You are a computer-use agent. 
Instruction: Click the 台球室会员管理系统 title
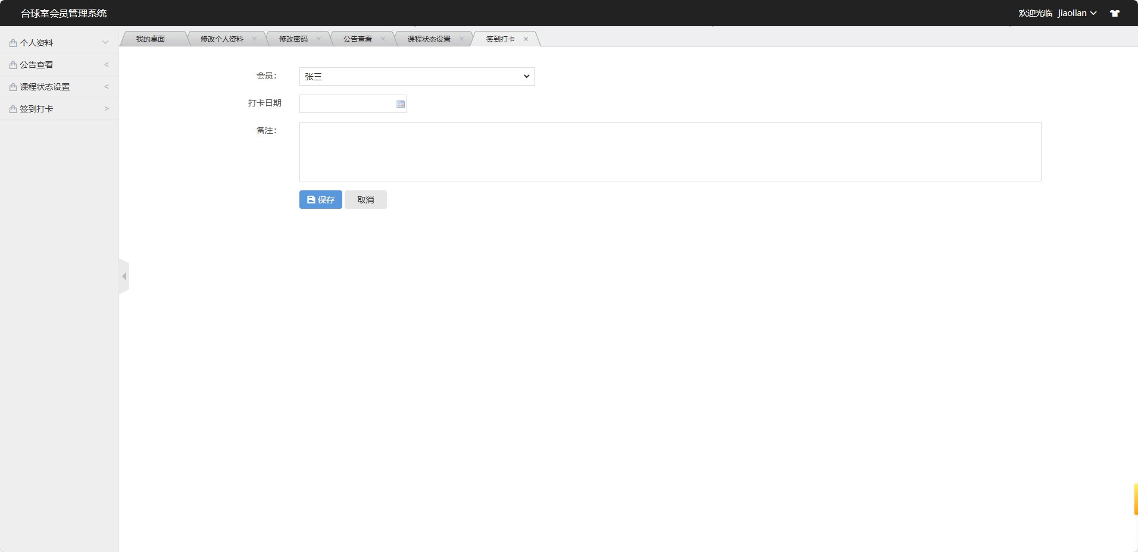pos(64,13)
